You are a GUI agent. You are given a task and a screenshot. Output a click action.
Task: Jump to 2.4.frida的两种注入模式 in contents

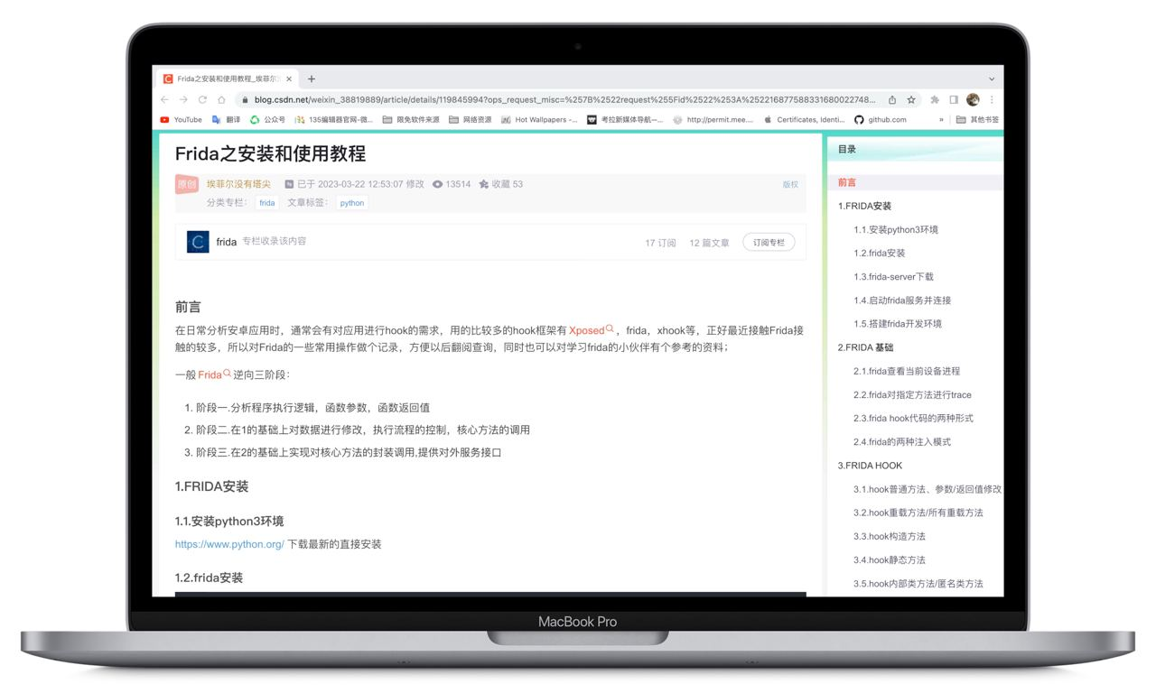902,442
